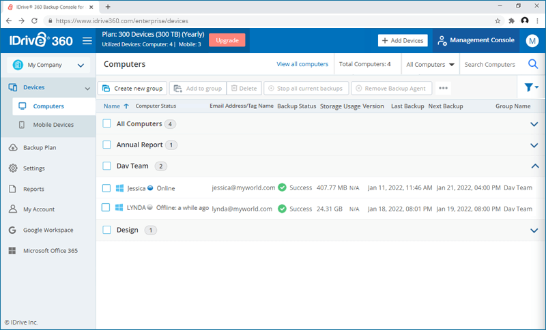The height and width of the screenshot is (330, 546).
Task: Click the Add Devices button
Action: [403, 40]
